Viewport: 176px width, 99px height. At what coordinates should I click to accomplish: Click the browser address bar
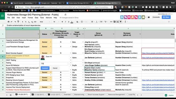point(64,7)
